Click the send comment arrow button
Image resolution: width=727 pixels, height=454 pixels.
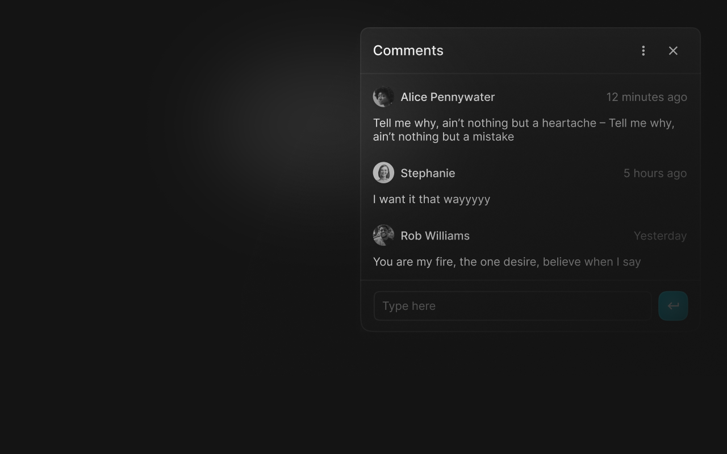(673, 306)
